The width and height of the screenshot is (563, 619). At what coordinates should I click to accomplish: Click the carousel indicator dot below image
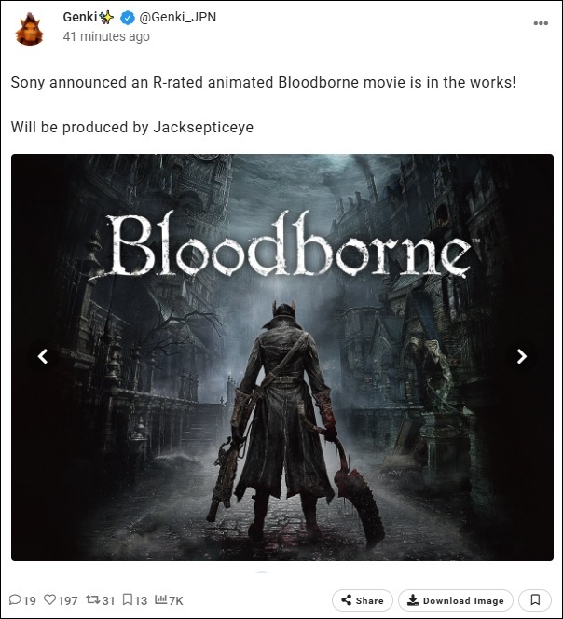tap(262, 571)
